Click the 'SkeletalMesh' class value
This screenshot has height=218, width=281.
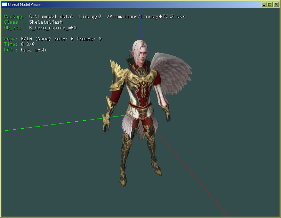[x=46, y=22]
